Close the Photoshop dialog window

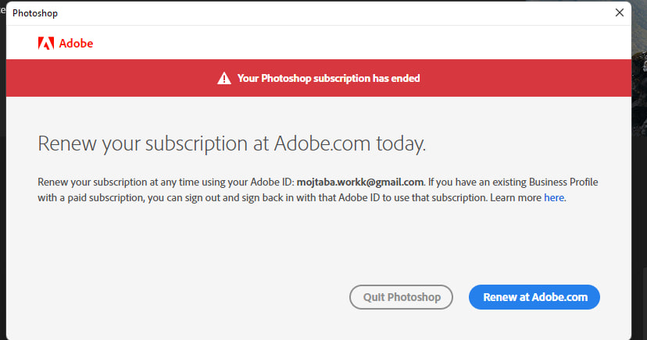620,12
